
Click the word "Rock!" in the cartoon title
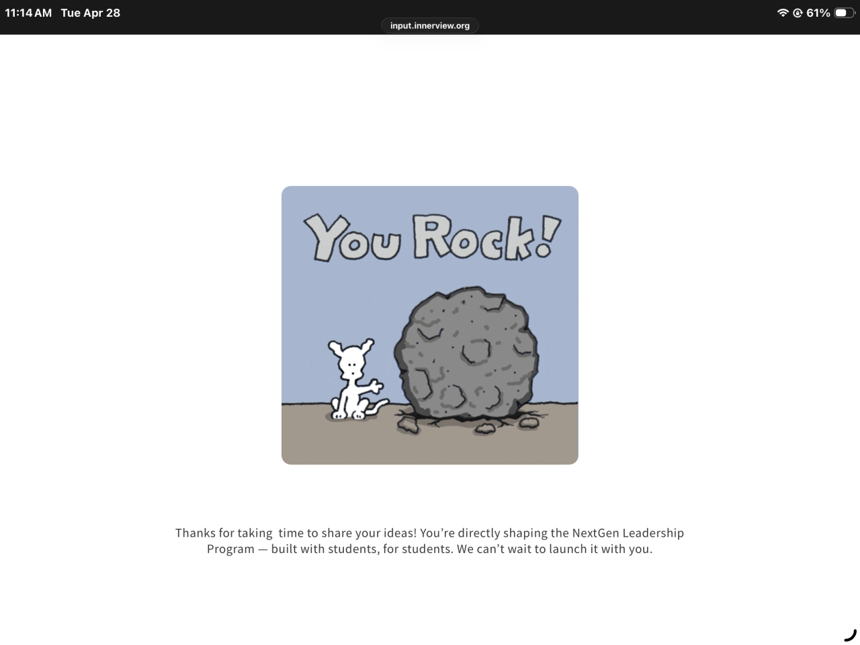pos(486,237)
